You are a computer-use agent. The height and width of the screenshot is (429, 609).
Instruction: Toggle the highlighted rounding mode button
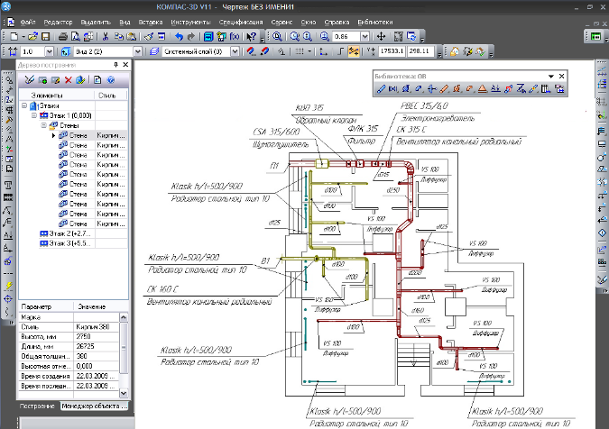(x=354, y=51)
